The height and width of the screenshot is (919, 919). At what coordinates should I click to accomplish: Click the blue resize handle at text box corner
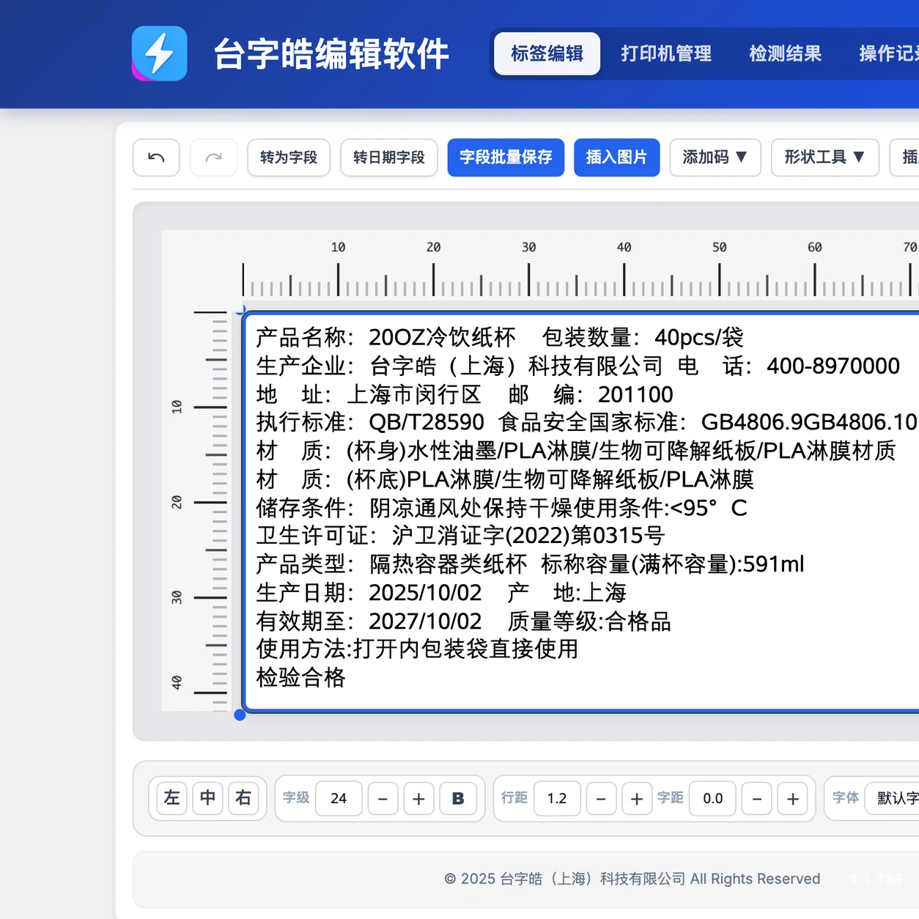coord(240,715)
